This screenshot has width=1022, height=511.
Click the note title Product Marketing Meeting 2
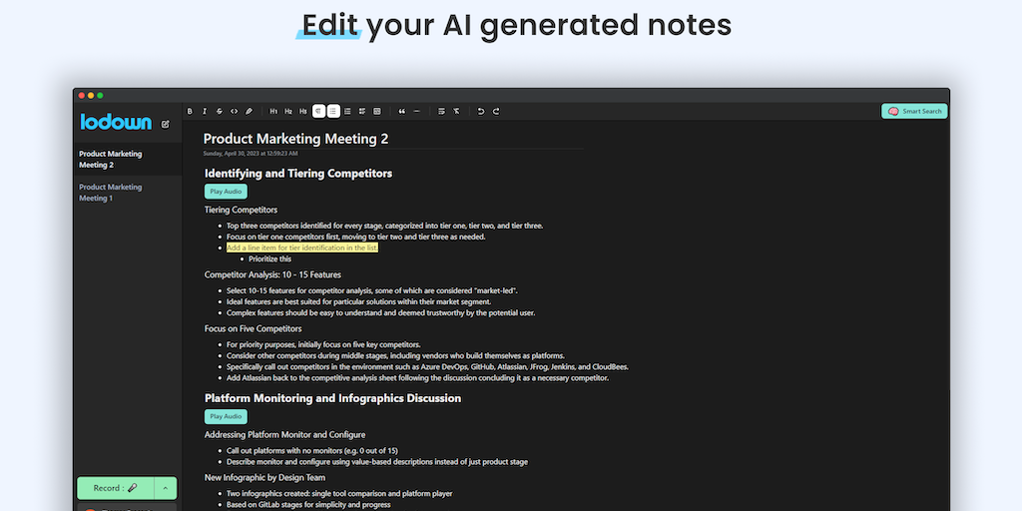pyautogui.click(x=295, y=139)
